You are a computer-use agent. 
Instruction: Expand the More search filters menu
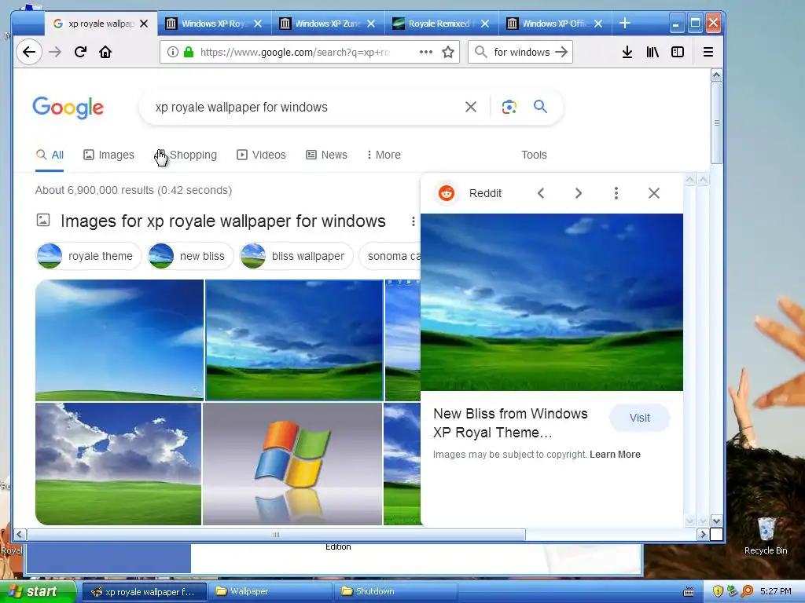pyautogui.click(x=384, y=155)
